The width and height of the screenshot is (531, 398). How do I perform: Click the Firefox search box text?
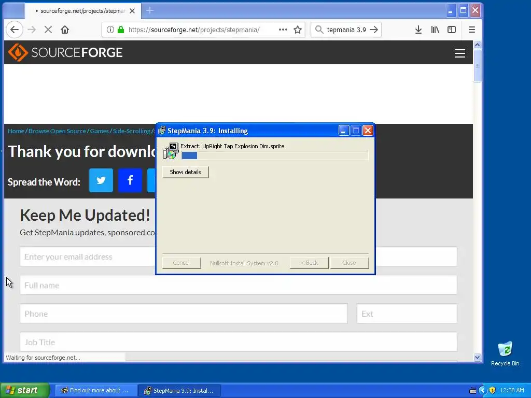point(346,30)
